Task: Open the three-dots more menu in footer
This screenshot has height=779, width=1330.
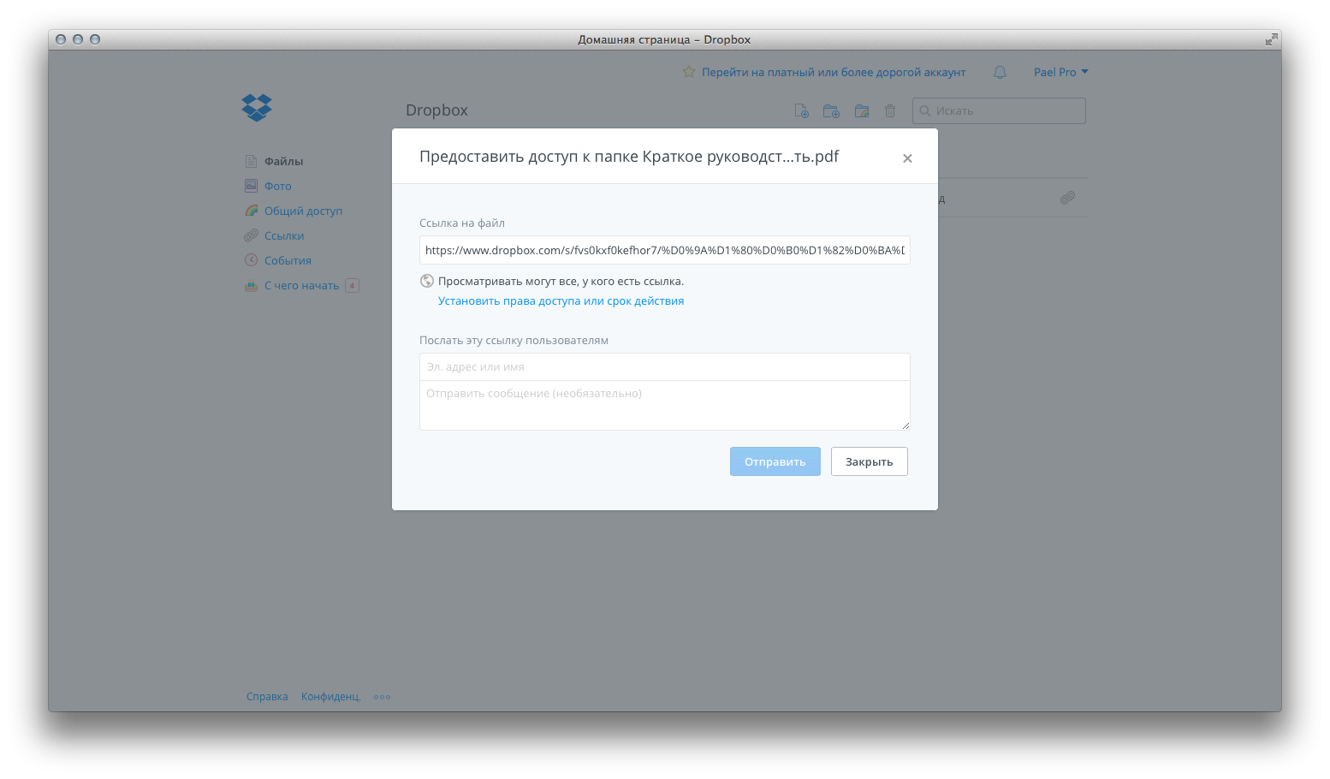Action: pos(382,697)
